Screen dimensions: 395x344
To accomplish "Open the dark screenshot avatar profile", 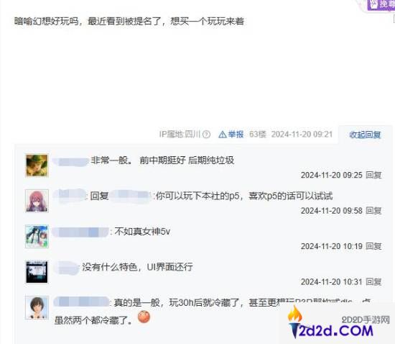I will click(37, 272).
